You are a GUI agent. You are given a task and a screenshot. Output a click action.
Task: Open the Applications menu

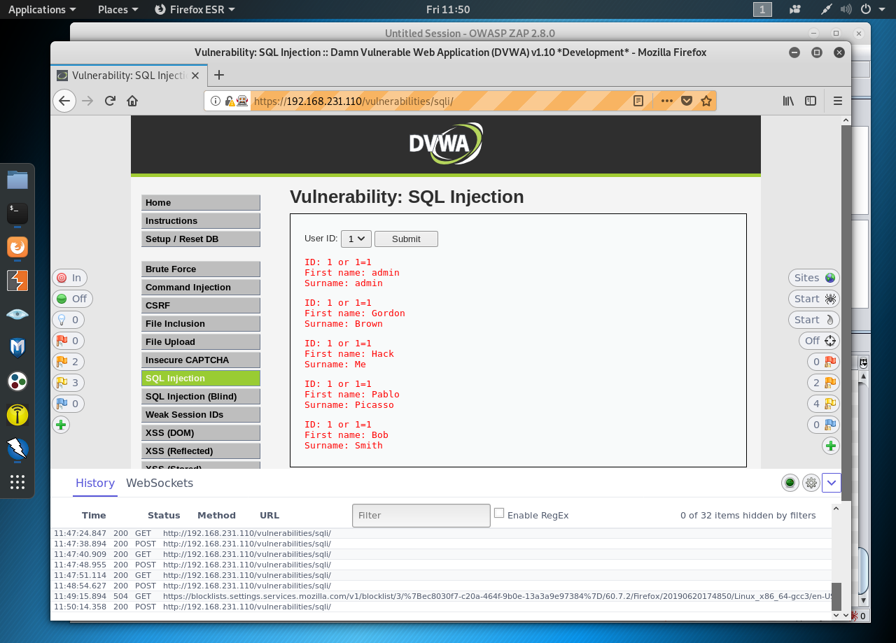tap(42, 9)
